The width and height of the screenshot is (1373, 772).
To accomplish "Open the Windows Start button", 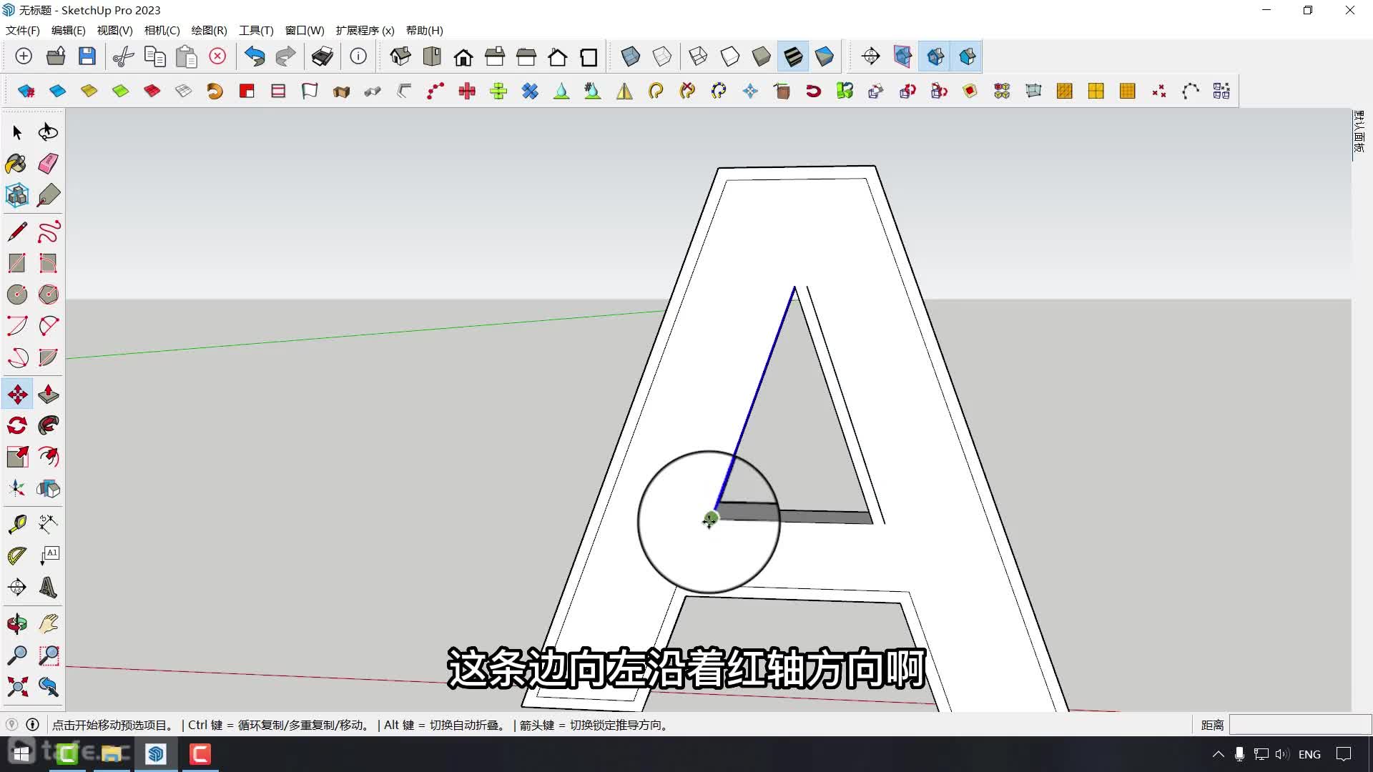I will pos(21,754).
